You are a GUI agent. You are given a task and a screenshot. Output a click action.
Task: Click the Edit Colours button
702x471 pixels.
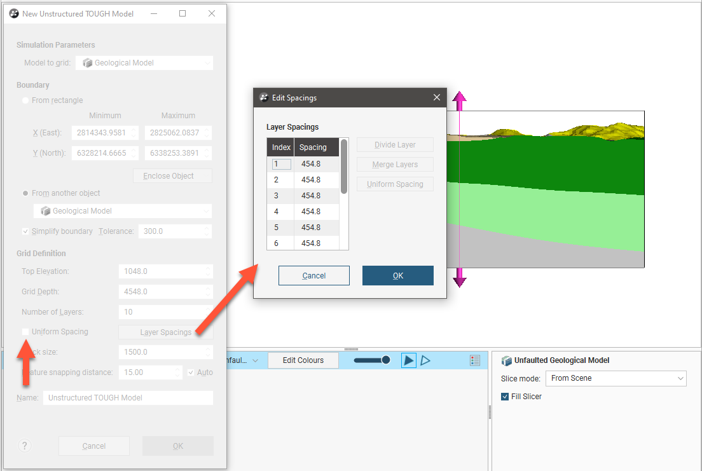(x=303, y=360)
